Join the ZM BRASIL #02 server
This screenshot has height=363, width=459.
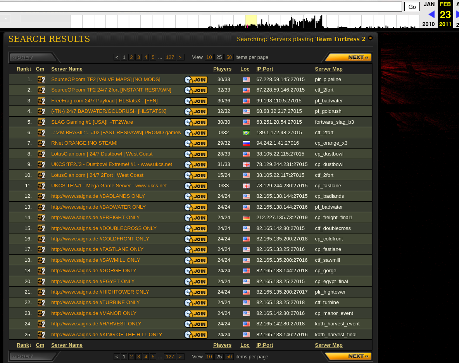(x=196, y=133)
